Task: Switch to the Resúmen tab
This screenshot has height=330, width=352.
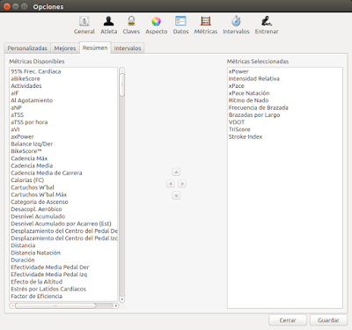Action: click(95, 48)
